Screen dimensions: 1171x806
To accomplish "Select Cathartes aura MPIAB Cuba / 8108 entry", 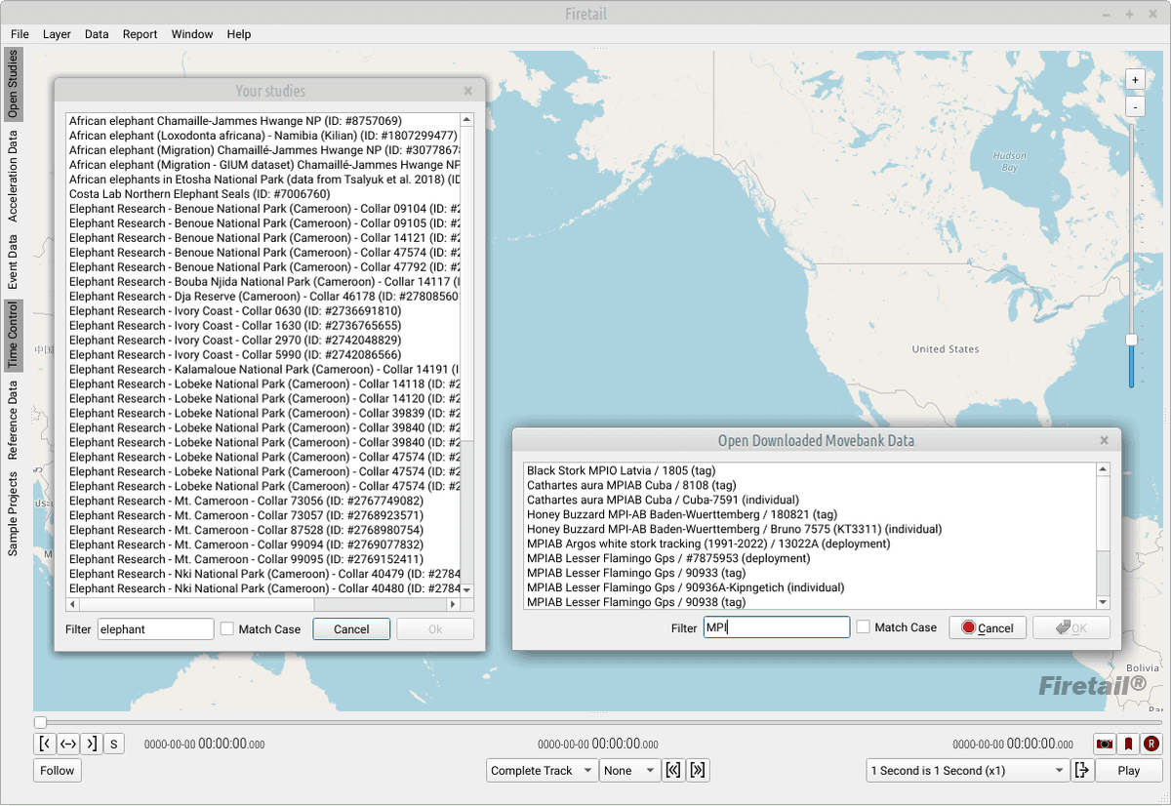I will point(810,485).
